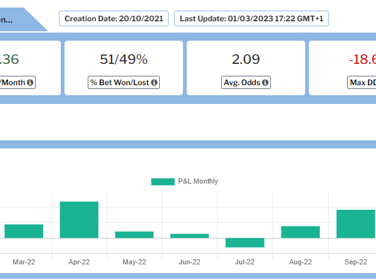Click the info icon beside Avg. Odds
This screenshot has height=280, width=376.
pyautogui.click(x=265, y=83)
